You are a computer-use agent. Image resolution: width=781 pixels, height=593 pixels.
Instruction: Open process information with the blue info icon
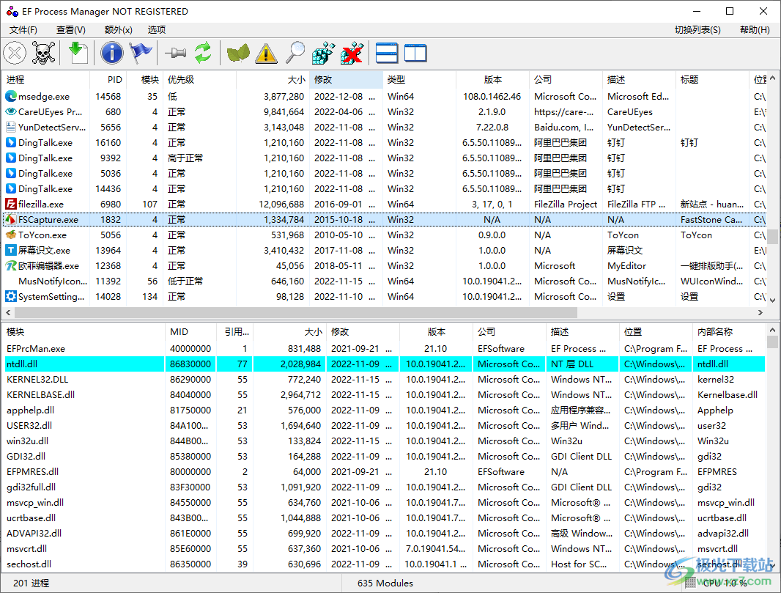pyautogui.click(x=111, y=53)
